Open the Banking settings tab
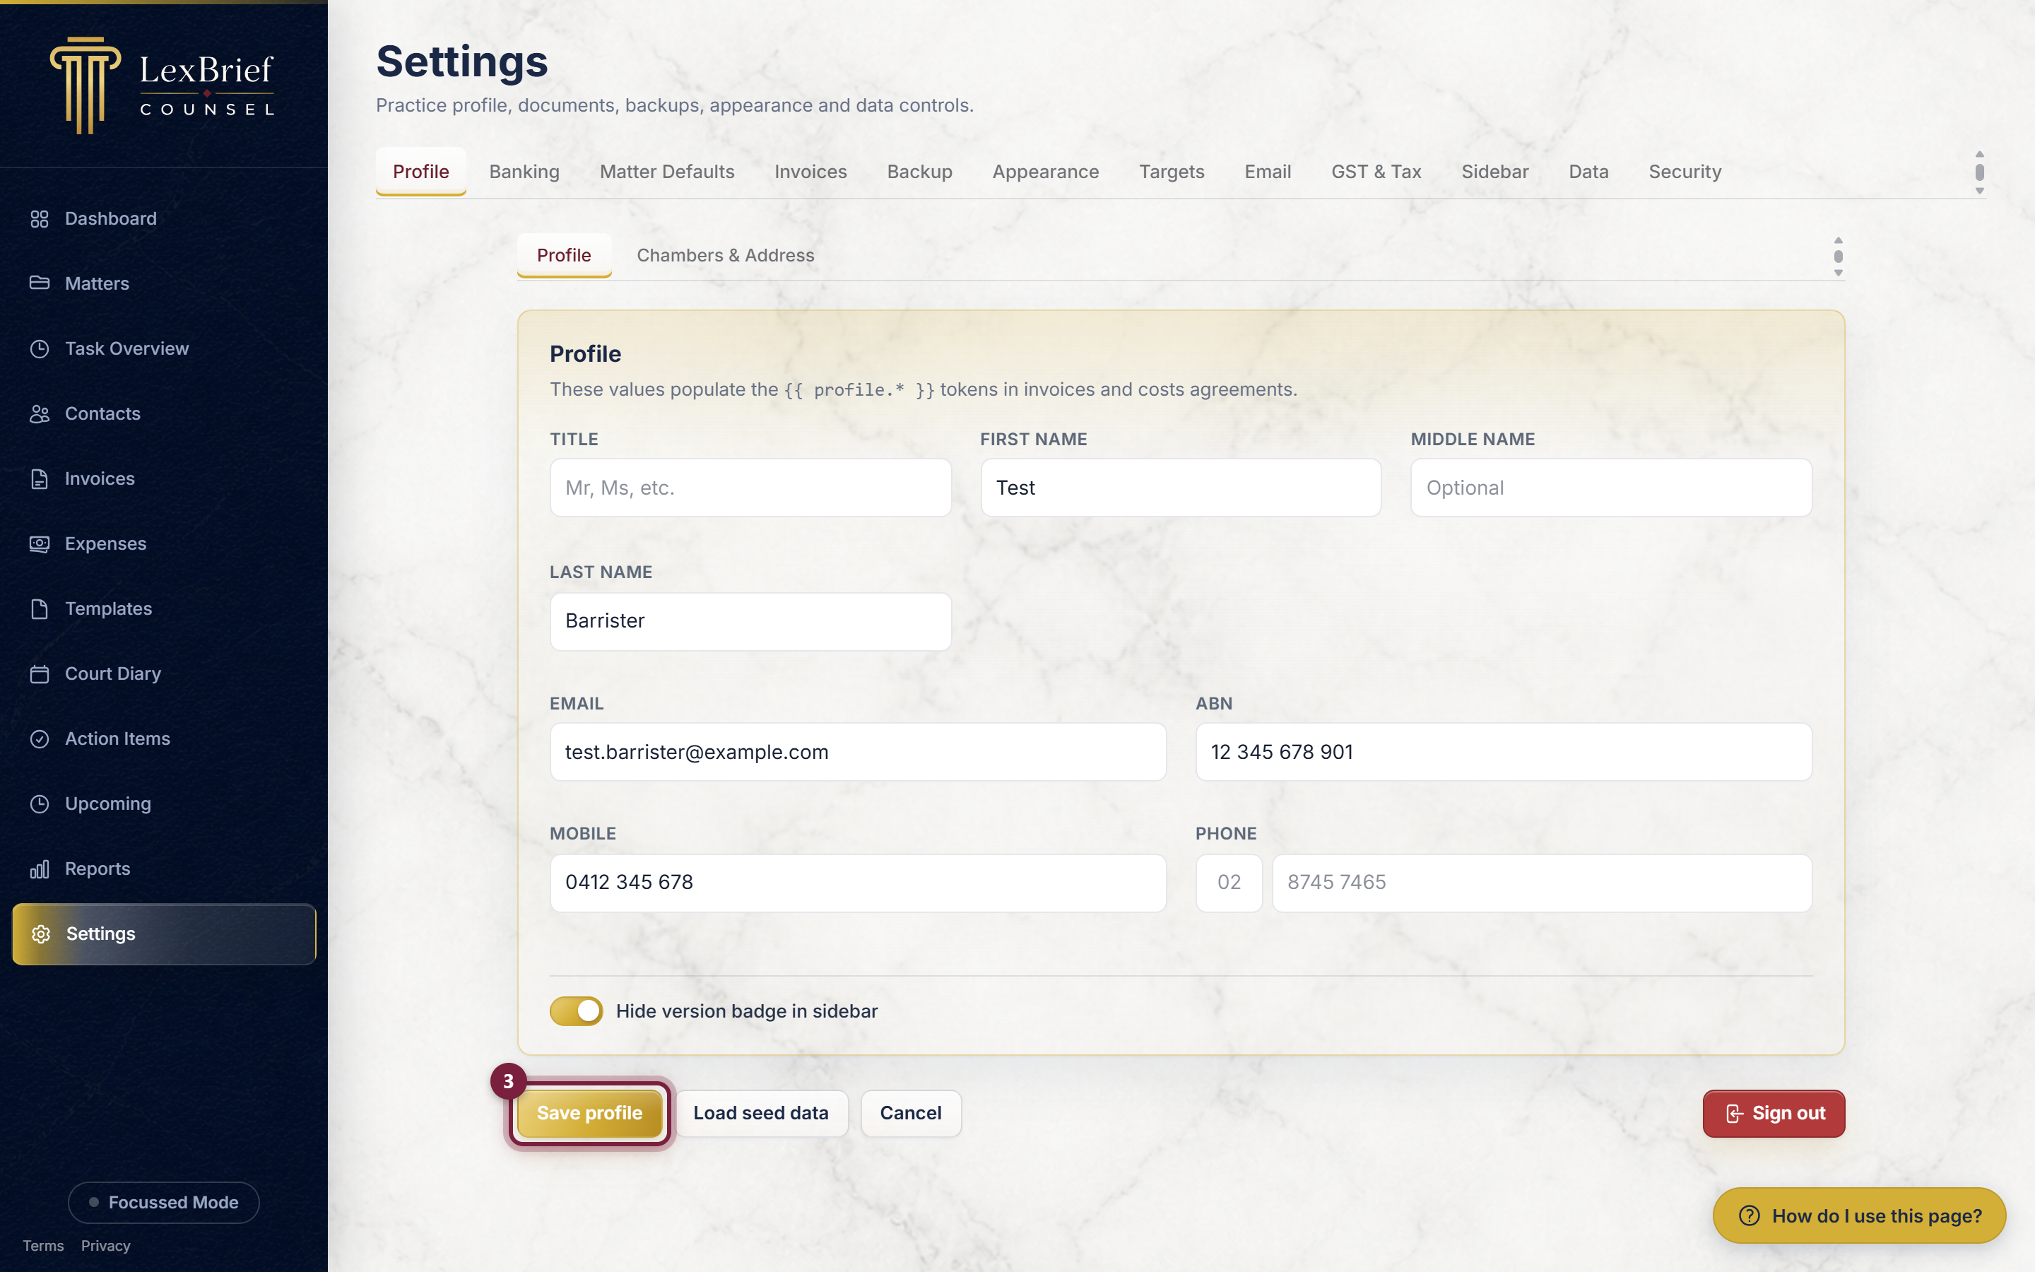This screenshot has width=2035, height=1272. [x=524, y=172]
